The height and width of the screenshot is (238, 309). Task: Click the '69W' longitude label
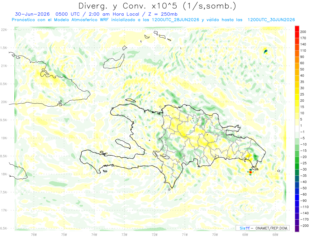[245, 235]
